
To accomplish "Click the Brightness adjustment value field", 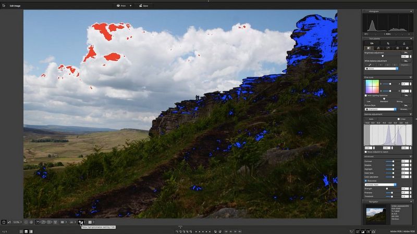I will [x=405, y=57].
